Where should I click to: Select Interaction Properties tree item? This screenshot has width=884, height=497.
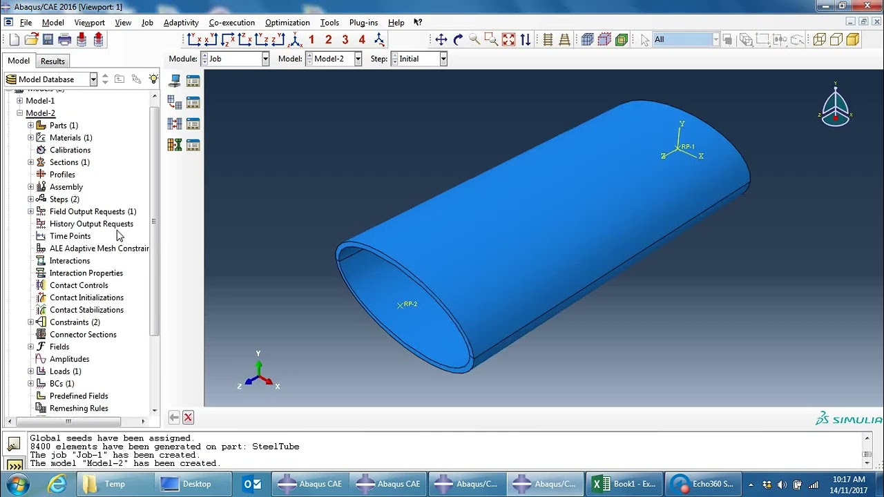point(86,273)
